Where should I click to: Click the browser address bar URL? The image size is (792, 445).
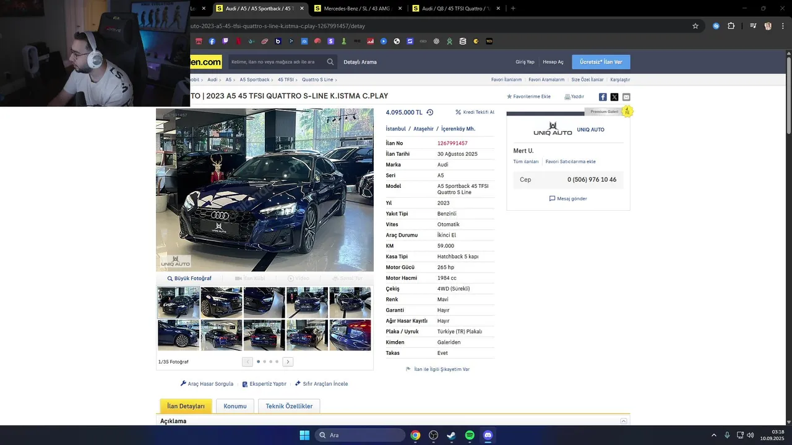(278, 26)
